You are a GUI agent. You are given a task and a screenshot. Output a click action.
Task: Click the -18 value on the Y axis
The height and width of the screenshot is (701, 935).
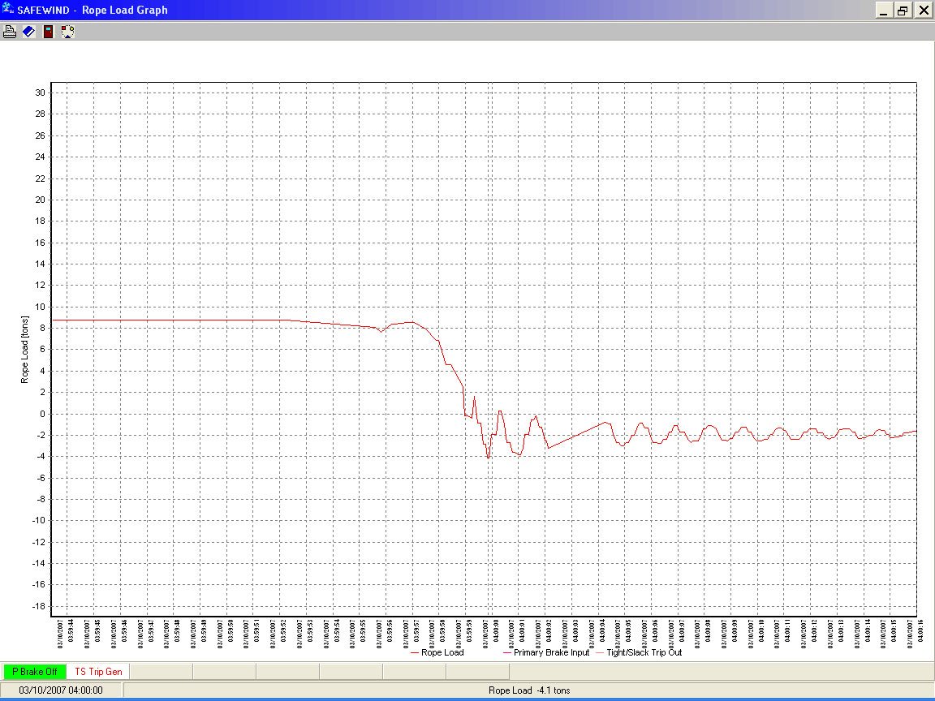tap(37, 605)
